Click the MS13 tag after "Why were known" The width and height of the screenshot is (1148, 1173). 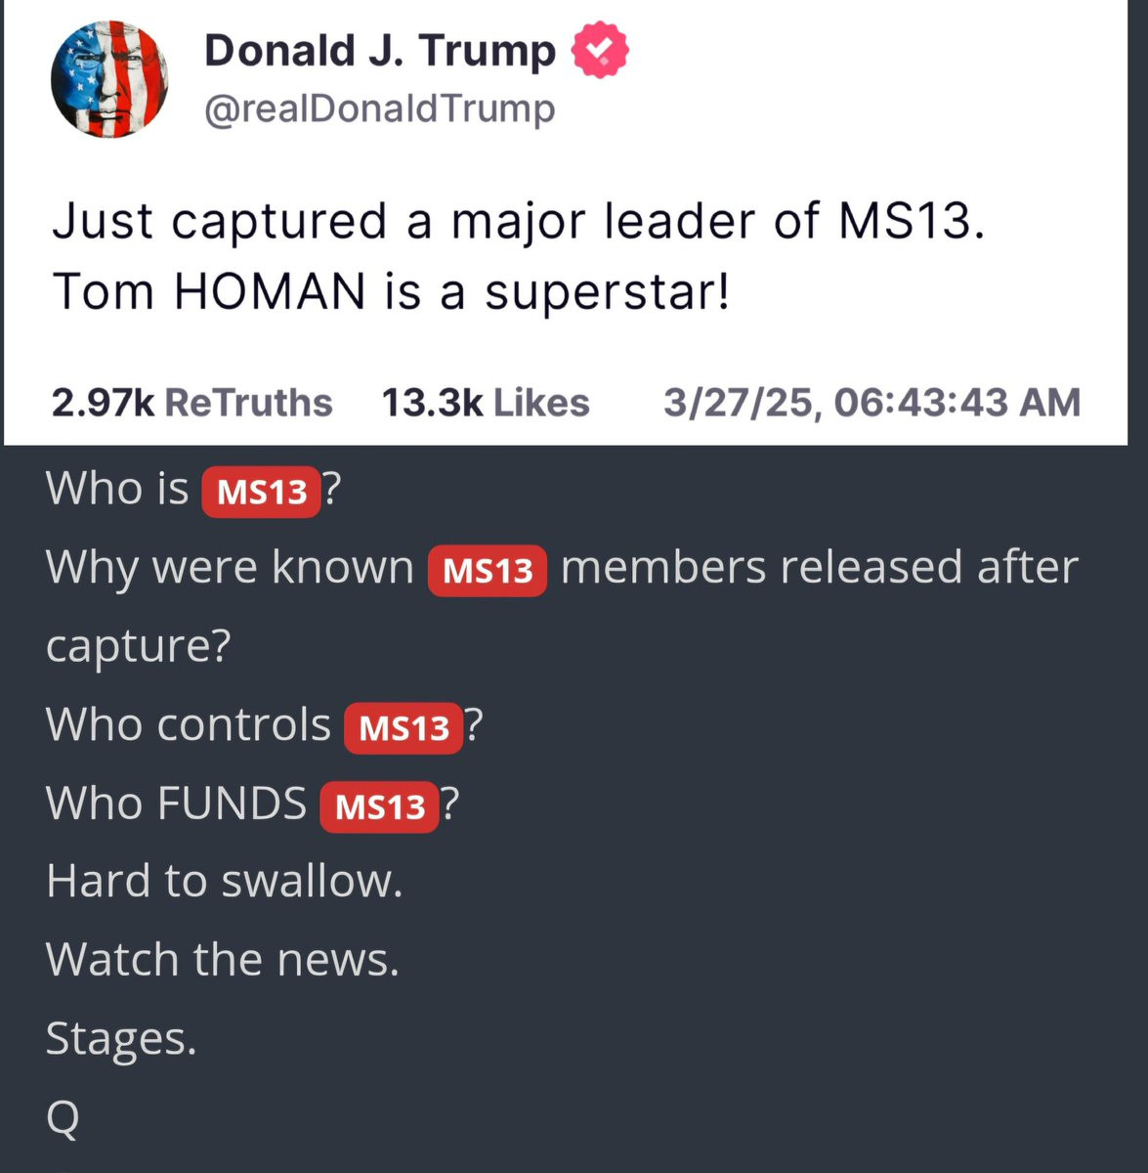click(488, 571)
